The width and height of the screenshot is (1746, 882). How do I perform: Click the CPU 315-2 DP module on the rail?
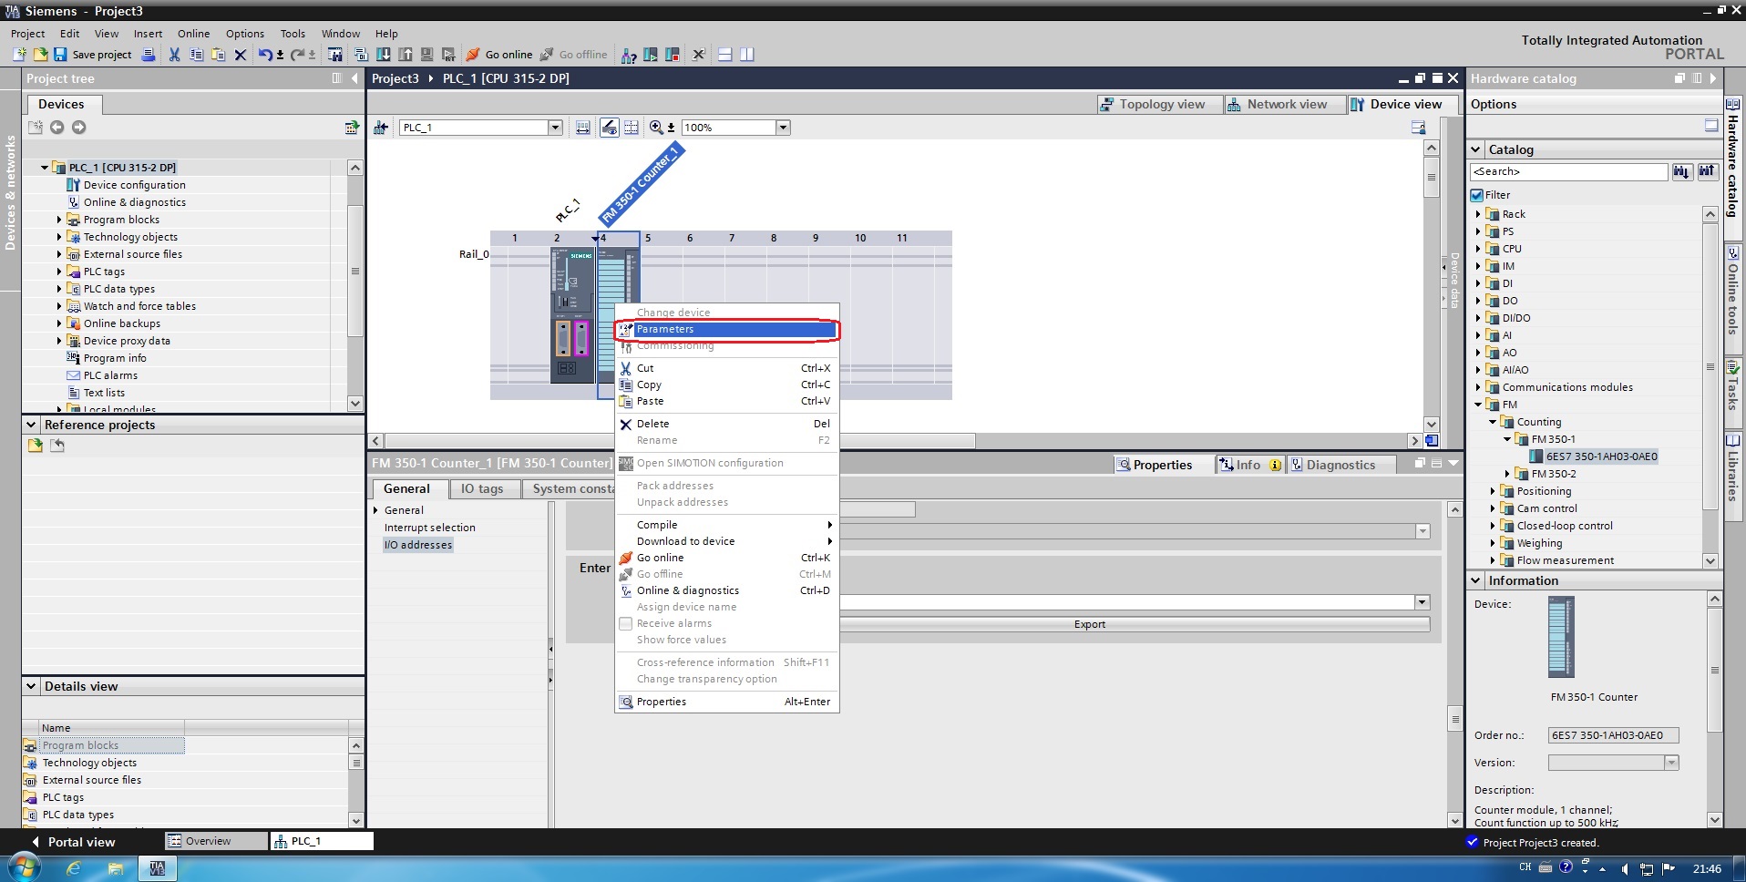572,314
